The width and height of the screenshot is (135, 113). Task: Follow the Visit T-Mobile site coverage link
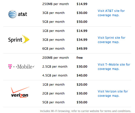pyautogui.click(x=114, y=67)
